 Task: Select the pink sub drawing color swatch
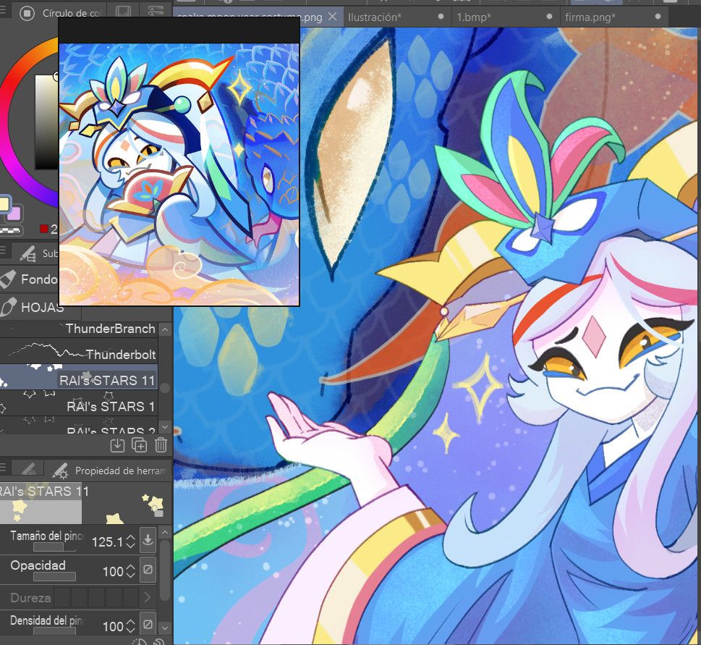tap(14, 214)
